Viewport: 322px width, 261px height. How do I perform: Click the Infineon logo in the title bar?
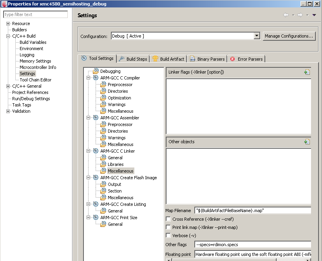click(x=4, y=4)
